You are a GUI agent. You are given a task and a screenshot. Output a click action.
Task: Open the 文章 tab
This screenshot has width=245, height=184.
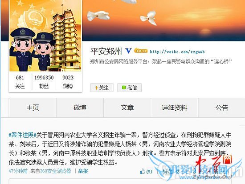(127, 108)
